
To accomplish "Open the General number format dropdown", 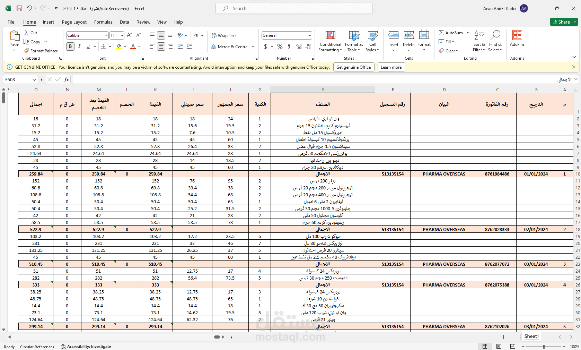I will click(309, 35).
